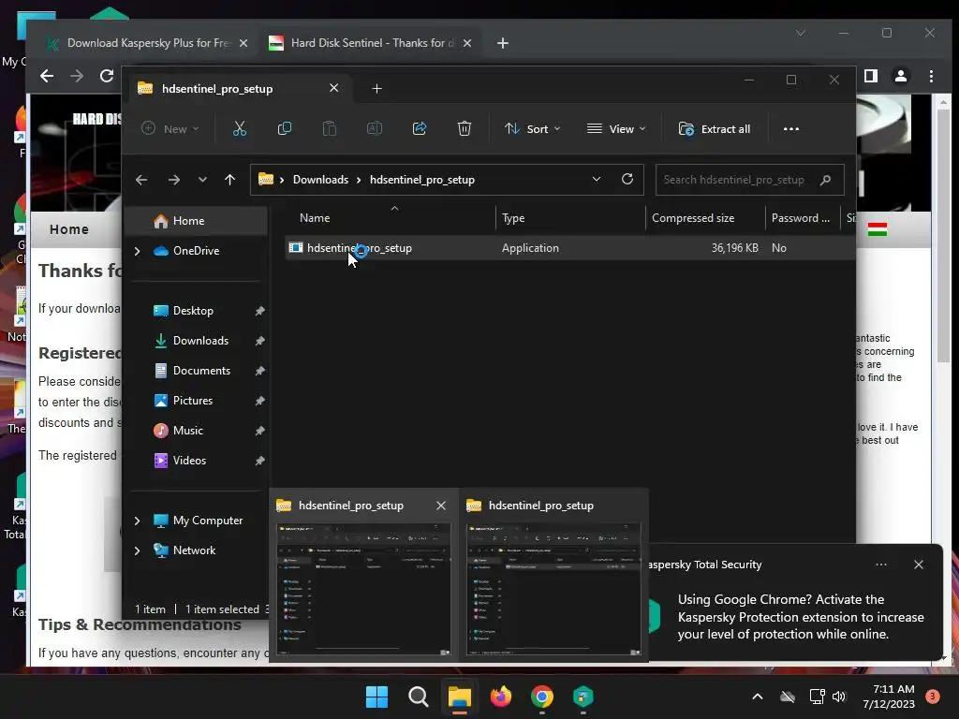Click the Cut scissors icon in Explorer toolbar
This screenshot has width=959, height=719.
(x=239, y=128)
